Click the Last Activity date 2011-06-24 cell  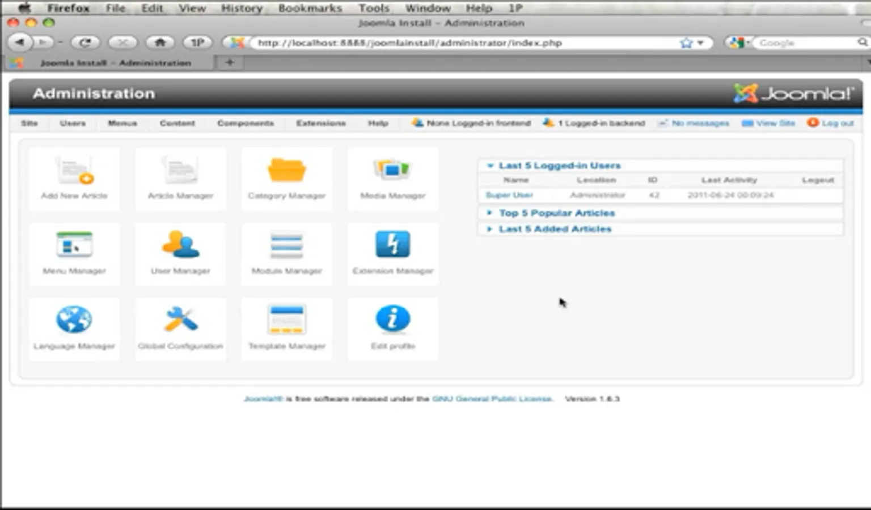click(x=730, y=195)
